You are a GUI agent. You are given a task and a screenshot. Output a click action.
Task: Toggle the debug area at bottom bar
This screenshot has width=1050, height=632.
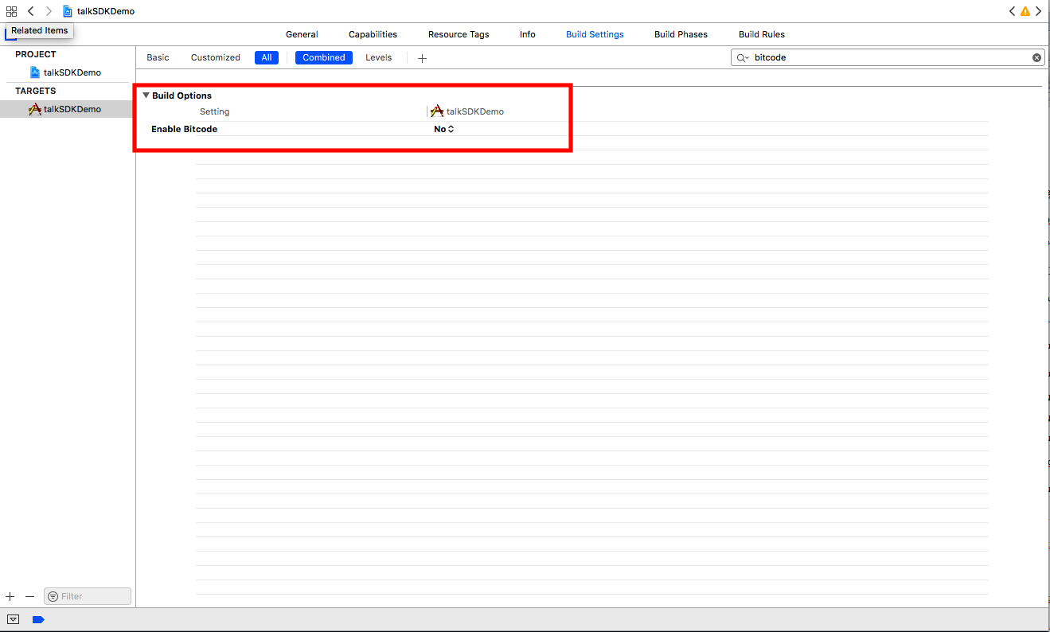[14, 619]
